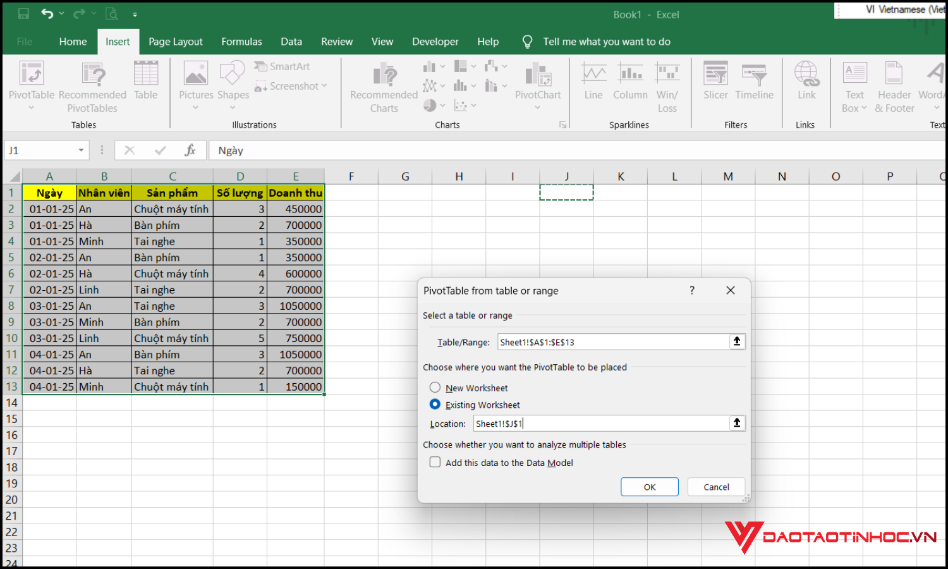Insert a Text Box
Viewport: 948px width, 569px height.
(854, 85)
